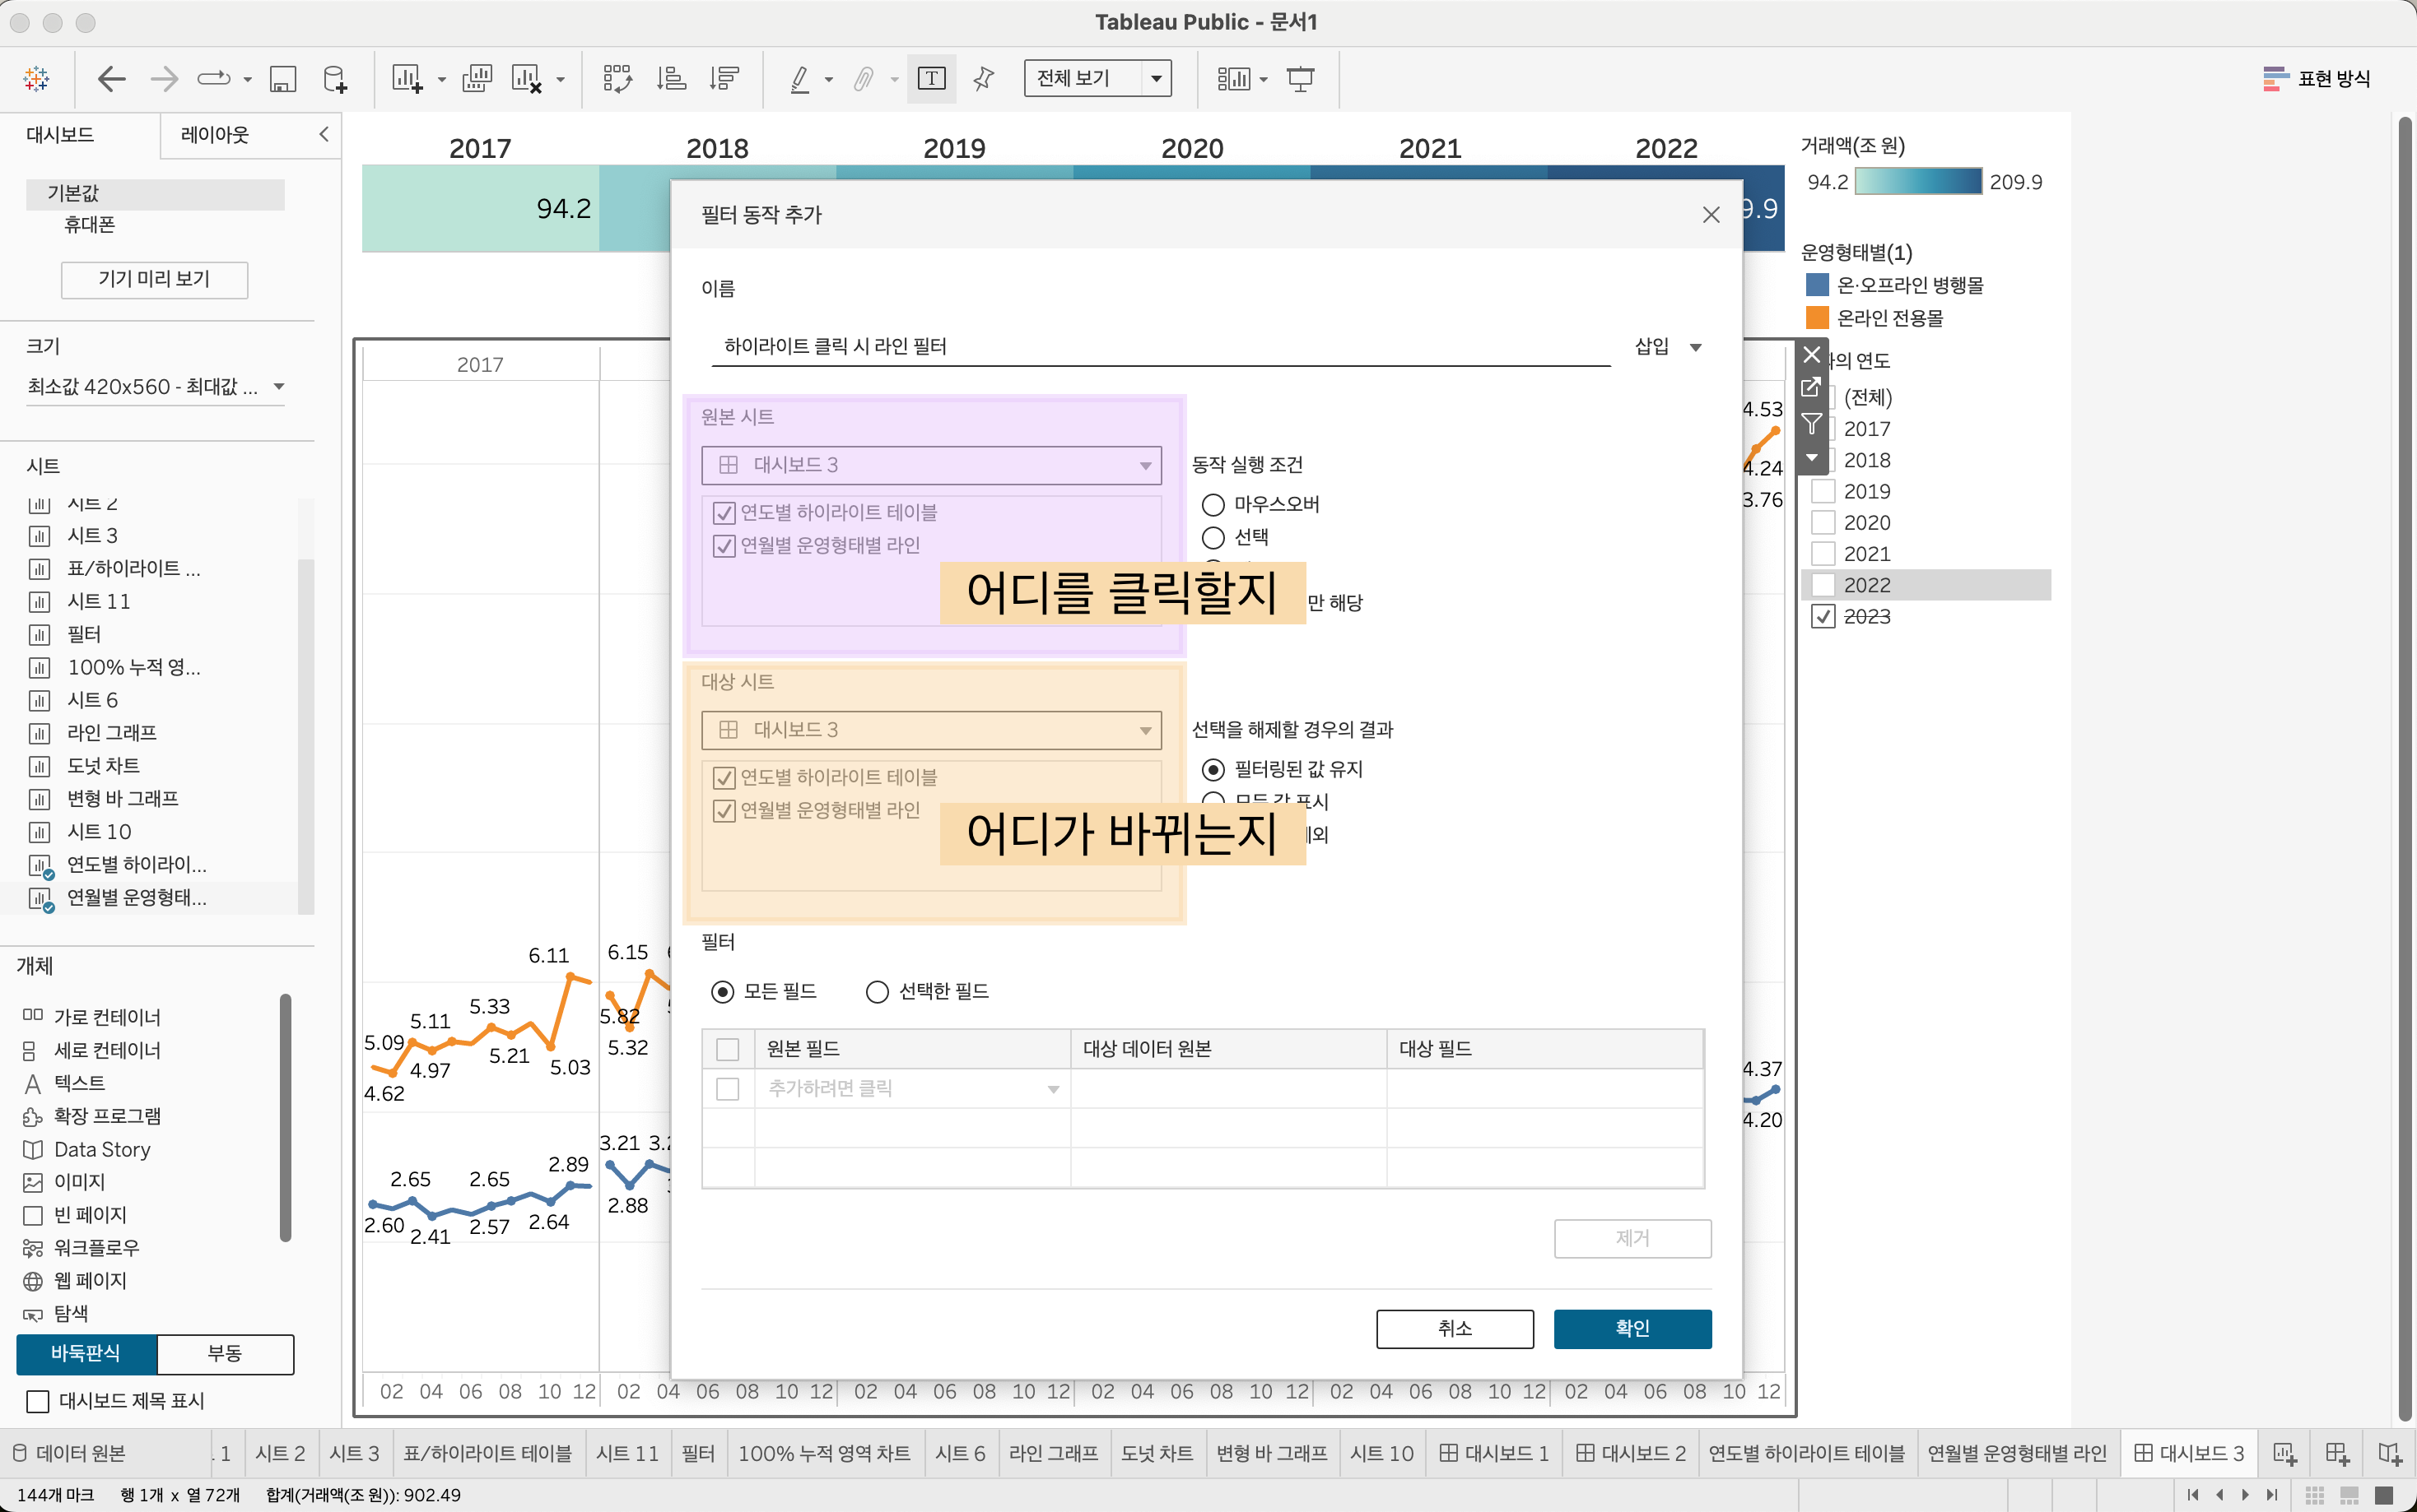Viewport: 2417px width, 1512px height.
Task: Click the duplicate sheet icon in toolbar
Action: pyautogui.click(x=477, y=78)
